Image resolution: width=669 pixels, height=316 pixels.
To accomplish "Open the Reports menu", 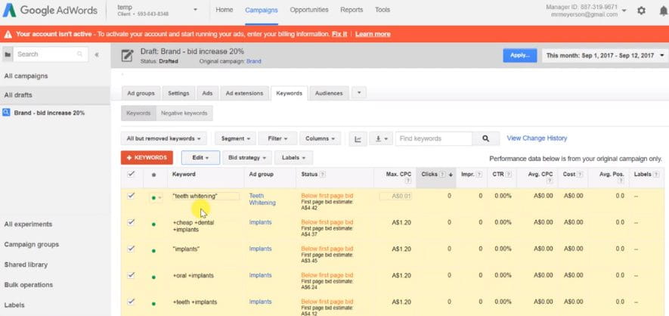I will pos(352,10).
